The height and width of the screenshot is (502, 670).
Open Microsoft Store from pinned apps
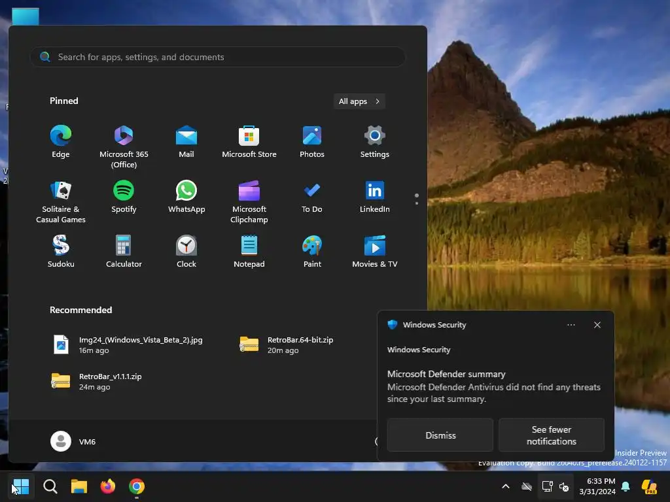click(x=249, y=142)
